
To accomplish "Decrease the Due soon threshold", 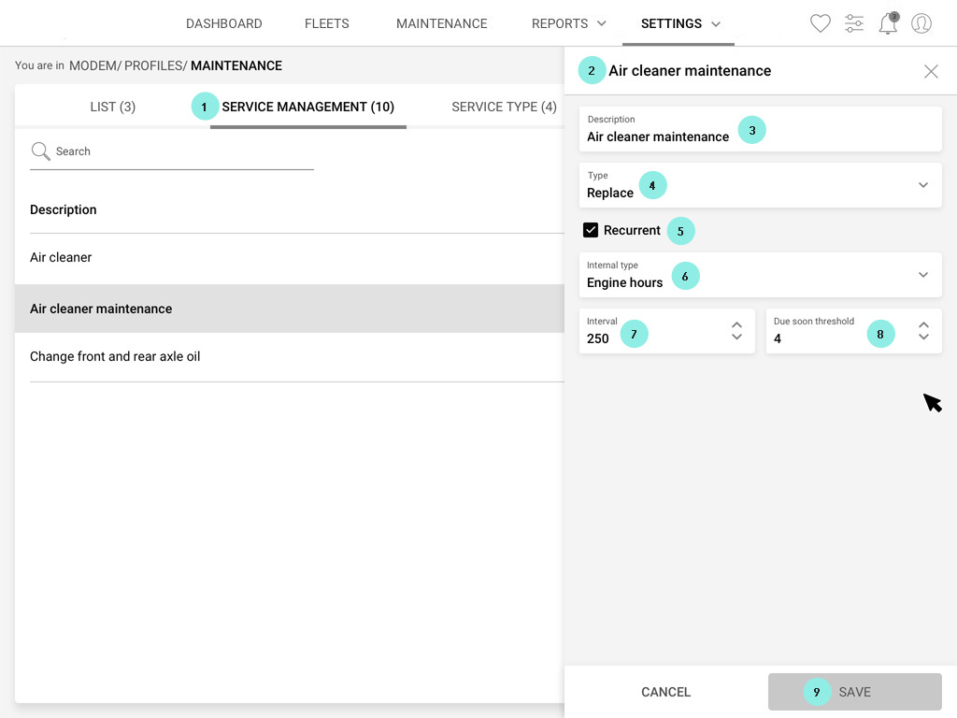I will (x=923, y=337).
